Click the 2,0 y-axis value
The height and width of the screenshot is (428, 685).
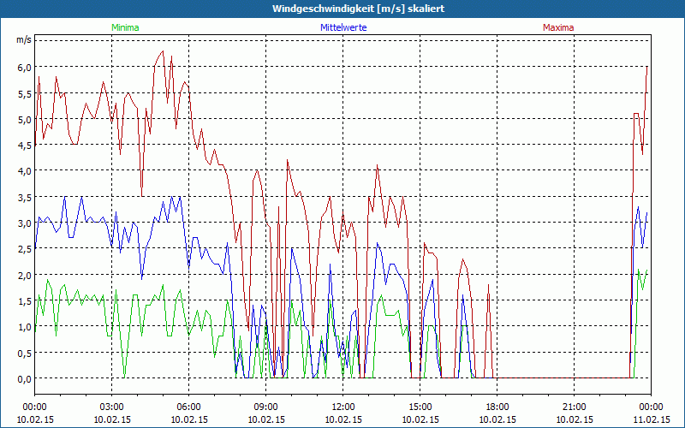[x=24, y=275]
